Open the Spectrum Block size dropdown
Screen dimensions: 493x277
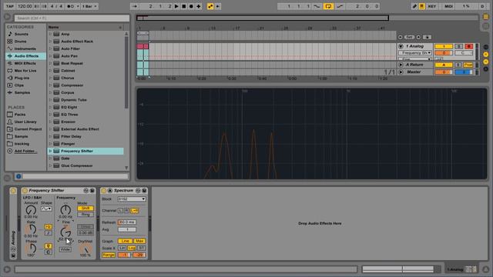(x=132, y=199)
